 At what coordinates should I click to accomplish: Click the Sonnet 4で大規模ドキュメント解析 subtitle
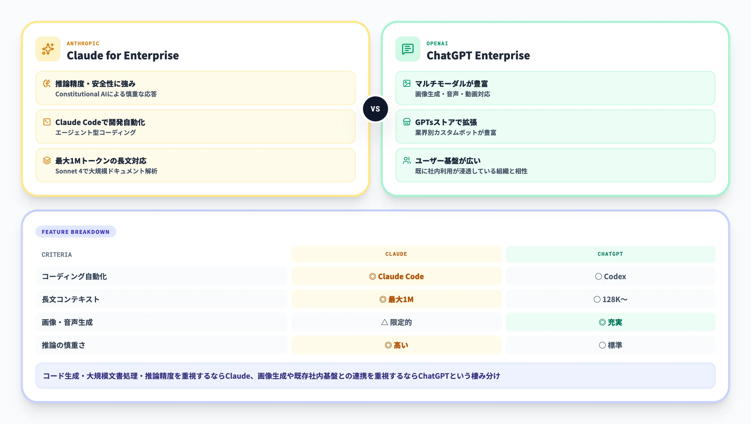tap(106, 171)
